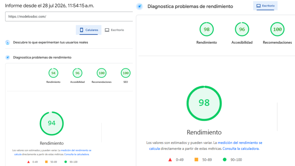Image resolution: width=295 pixels, height=166 pixels.
Task: Open 'Consulta la calculadora' link in mobile report
Action: click(x=77, y=154)
